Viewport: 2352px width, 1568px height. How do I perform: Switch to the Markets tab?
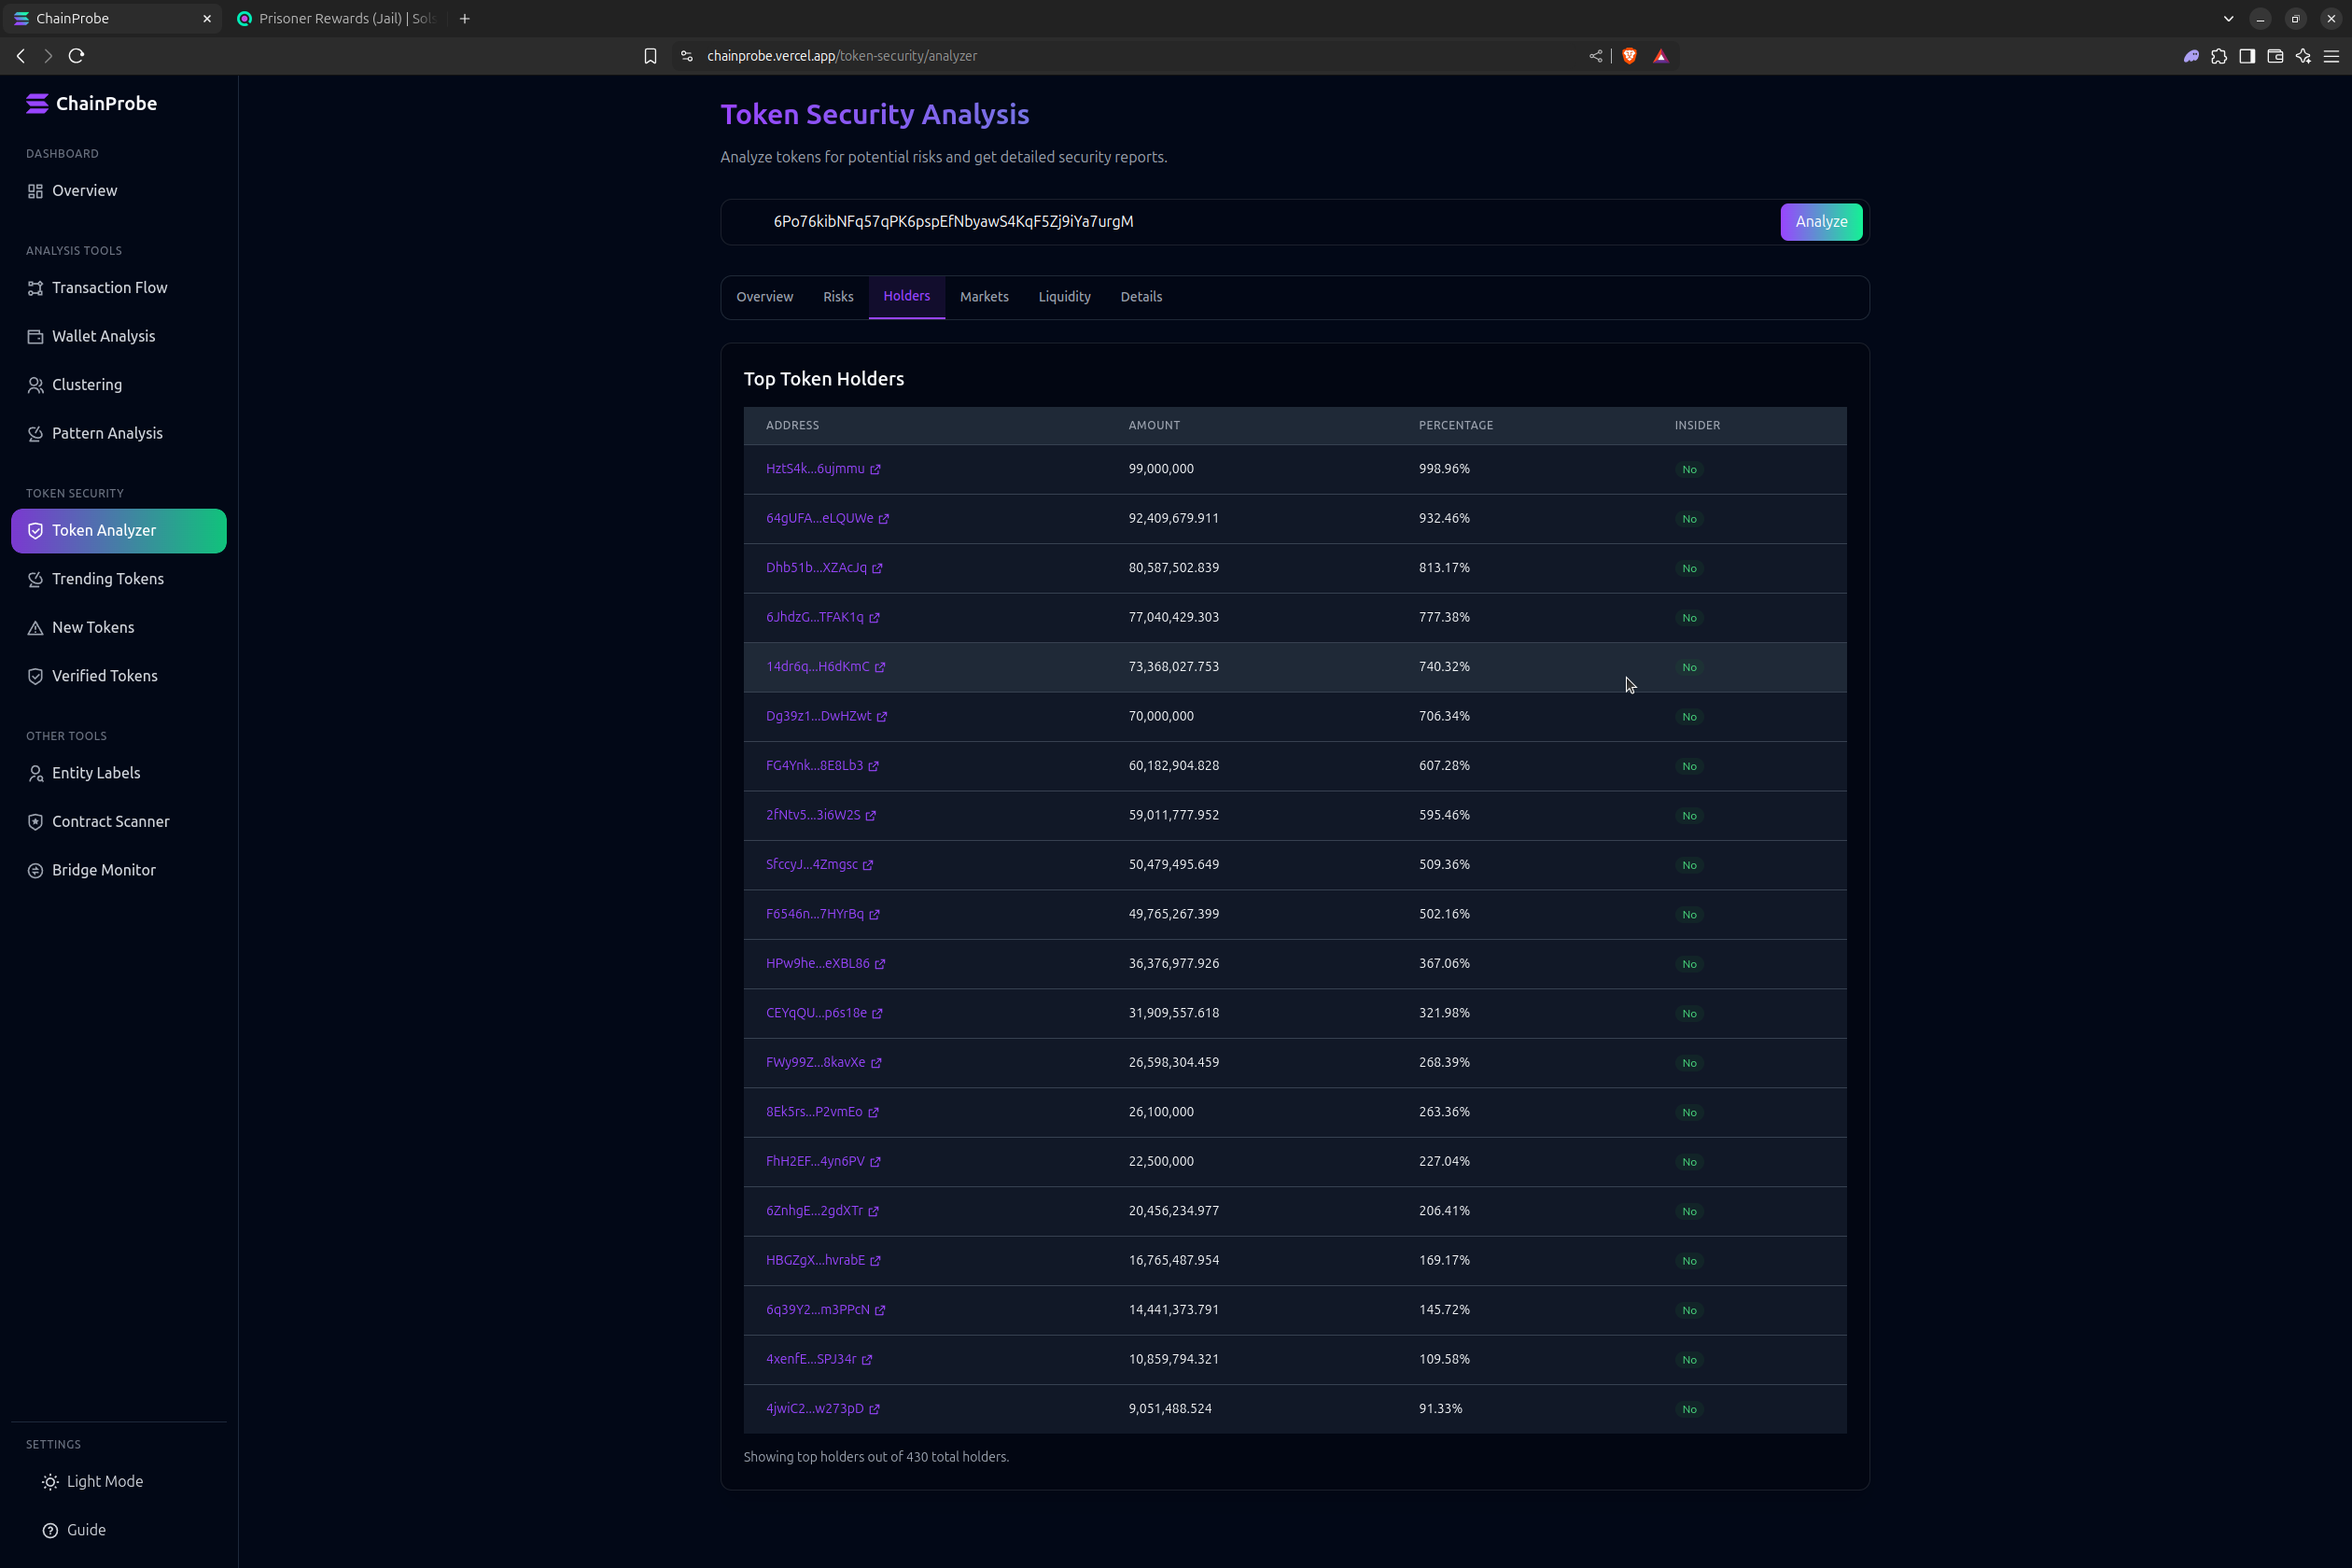point(984,297)
